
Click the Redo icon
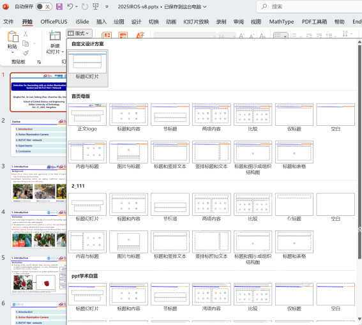pyautogui.click(x=85, y=6)
